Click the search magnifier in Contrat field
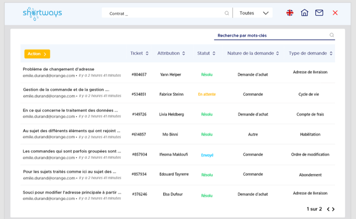The width and height of the screenshot is (356, 219). [x=227, y=13]
